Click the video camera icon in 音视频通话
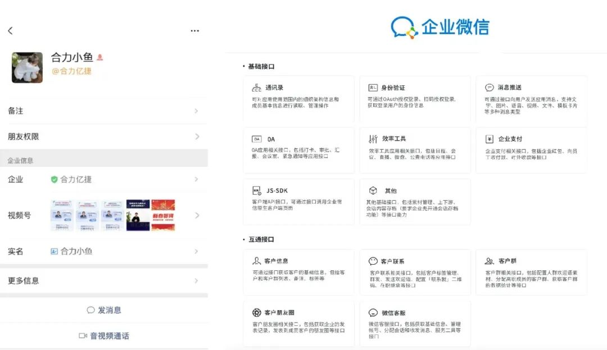 (x=83, y=336)
